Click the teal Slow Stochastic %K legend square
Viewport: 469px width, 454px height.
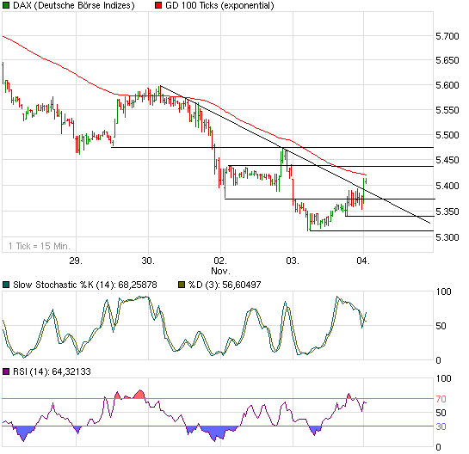(x=6, y=285)
